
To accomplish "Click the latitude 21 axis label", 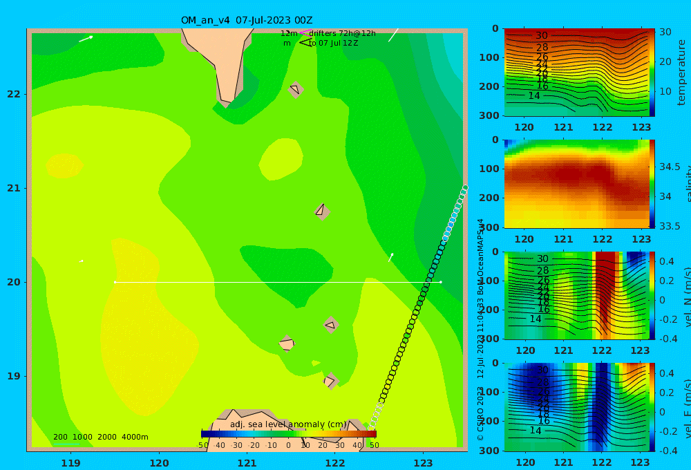I will pyautogui.click(x=14, y=188).
